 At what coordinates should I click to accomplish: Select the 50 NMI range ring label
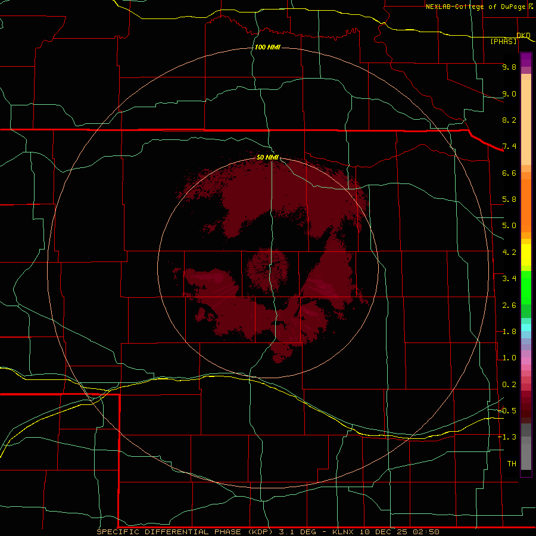coord(267,157)
